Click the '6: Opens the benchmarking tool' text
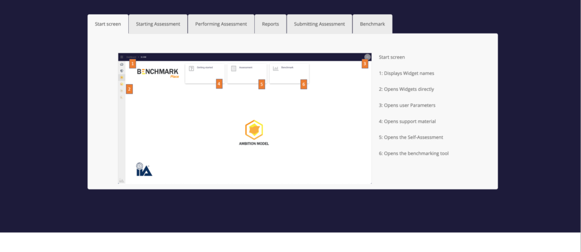 tap(414, 153)
